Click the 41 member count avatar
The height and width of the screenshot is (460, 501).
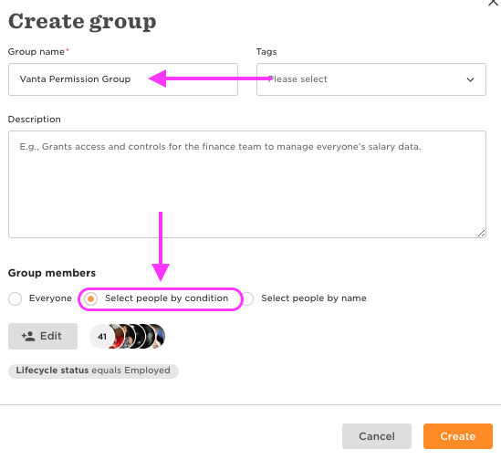click(x=102, y=336)
